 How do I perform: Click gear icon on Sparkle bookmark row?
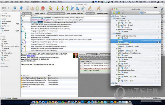pyautogui.click(x=159, y=42)
